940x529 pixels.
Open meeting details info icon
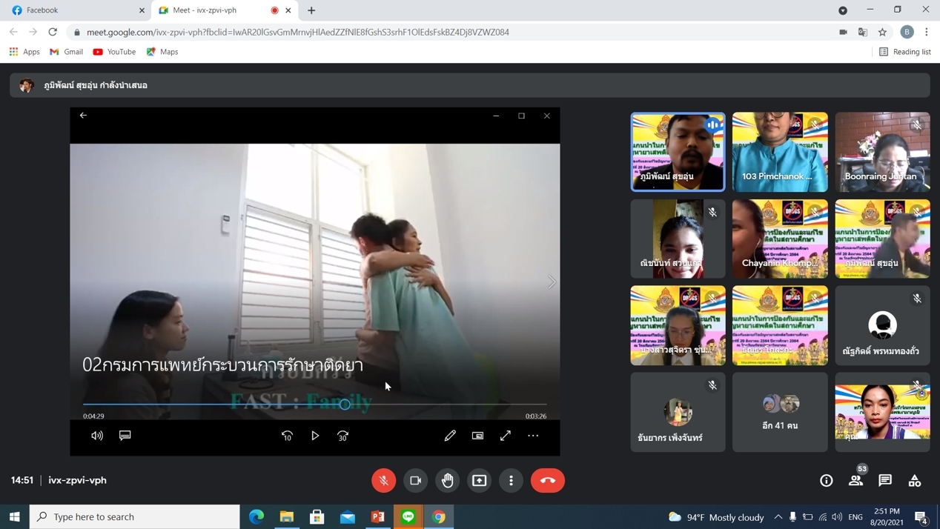826,480
